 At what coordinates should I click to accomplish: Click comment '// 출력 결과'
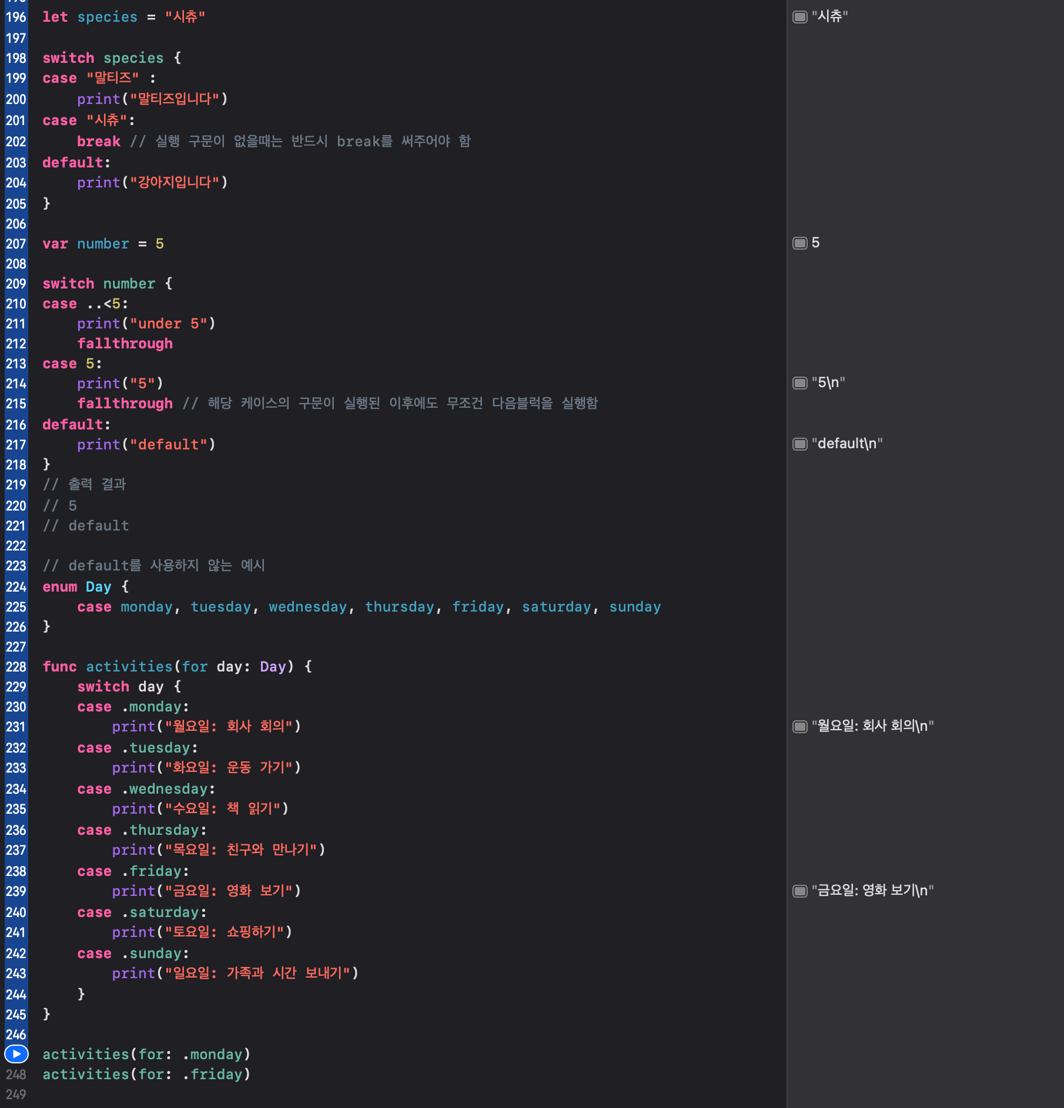(x=84, y=485)
